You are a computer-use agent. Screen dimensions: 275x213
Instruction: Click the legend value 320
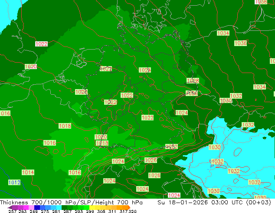pyautogui.click(x=132, y=211)
